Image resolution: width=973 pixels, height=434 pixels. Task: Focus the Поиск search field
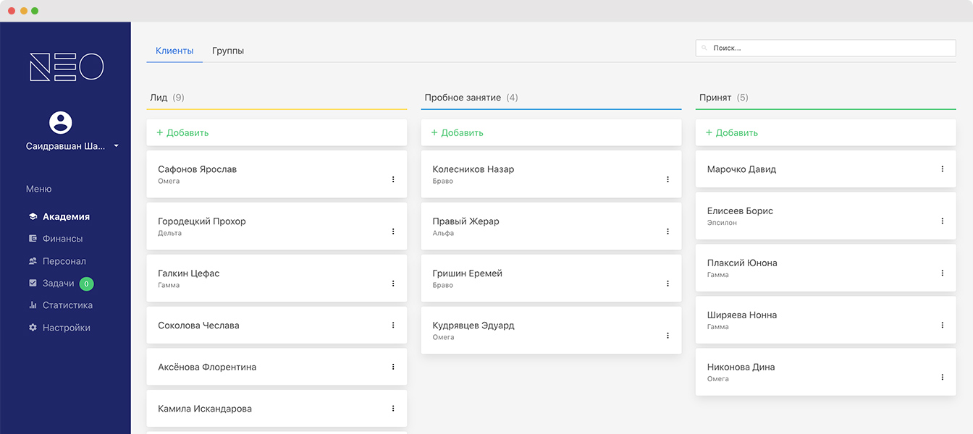pos(825,48)
